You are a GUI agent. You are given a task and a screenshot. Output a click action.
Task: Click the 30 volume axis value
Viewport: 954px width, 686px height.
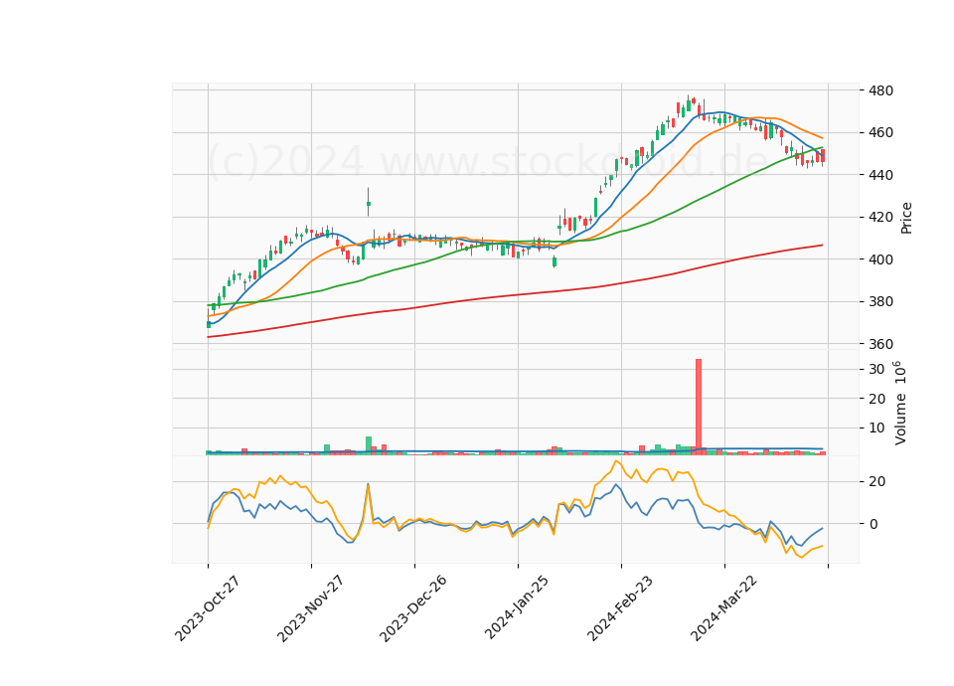click(x=876, y=370)
